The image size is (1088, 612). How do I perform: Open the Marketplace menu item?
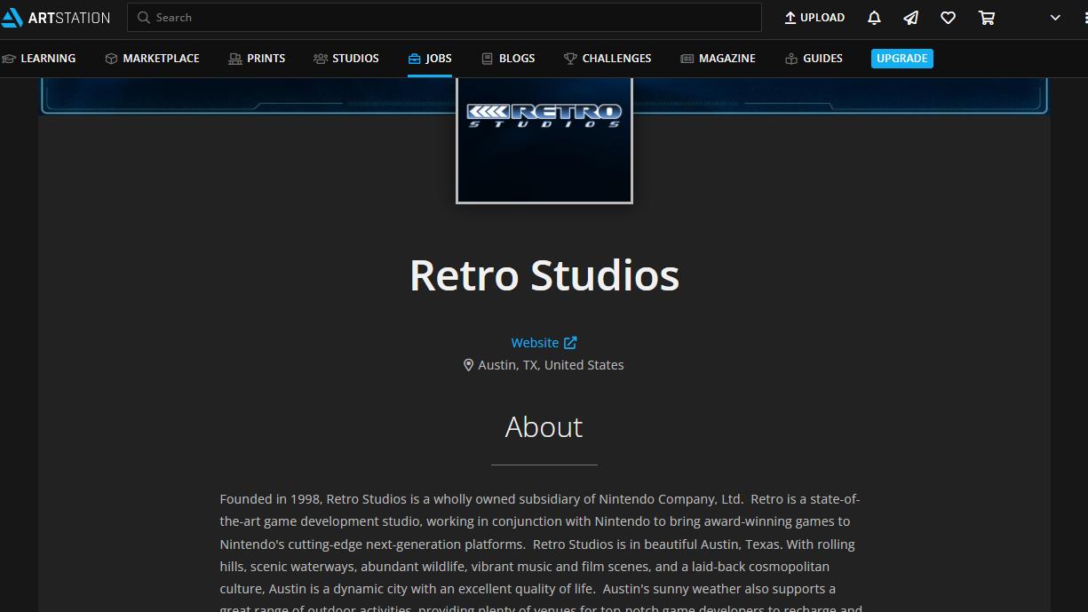point(152,59)
